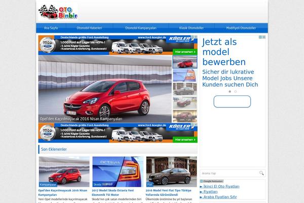Click the Son Eklenenler heading
The width and height of the screenshot is (304, 203).
54,149
